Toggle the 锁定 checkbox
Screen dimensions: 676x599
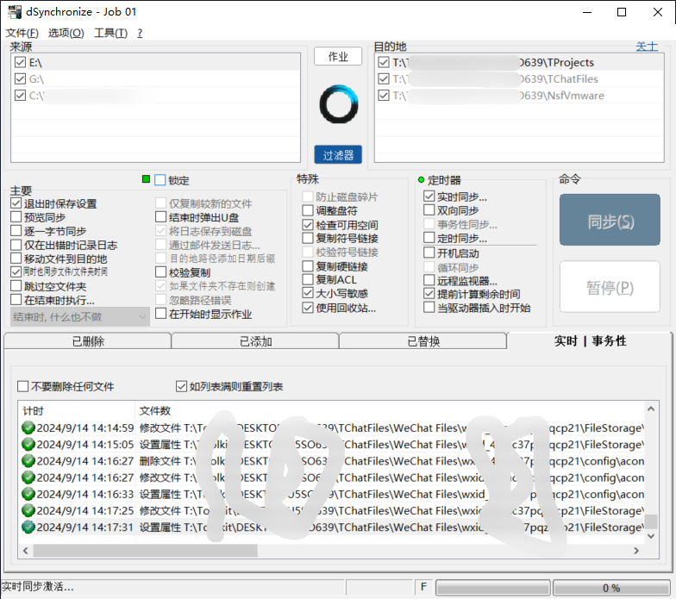pyautogui.click(x=160, y=180)
